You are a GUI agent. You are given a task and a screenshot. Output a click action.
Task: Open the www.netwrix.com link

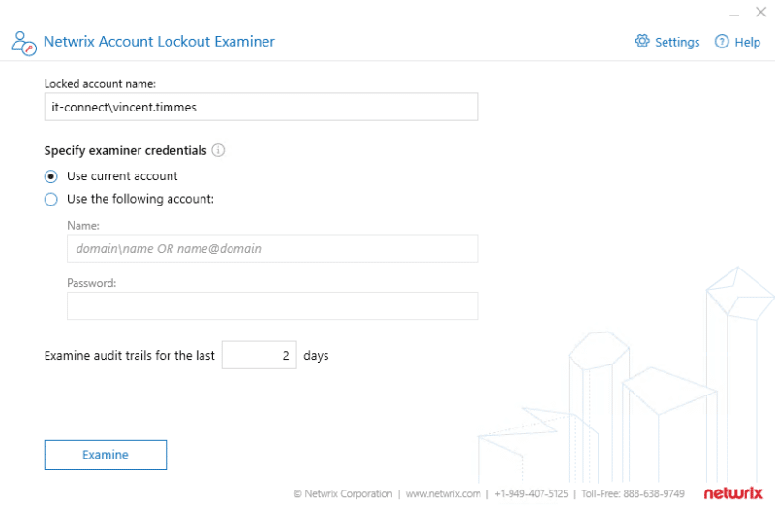point(443,494)
